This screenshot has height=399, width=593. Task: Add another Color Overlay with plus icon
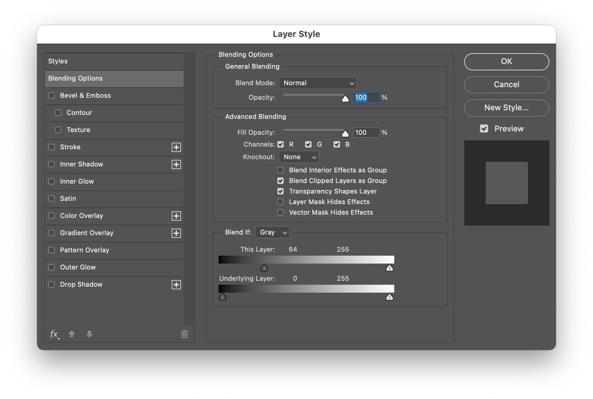[176, 216]
